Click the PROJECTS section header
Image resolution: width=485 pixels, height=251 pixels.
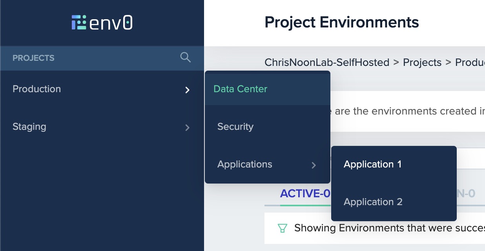[34, 58]
